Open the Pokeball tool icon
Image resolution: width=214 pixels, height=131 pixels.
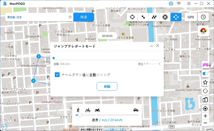[203, 31]
